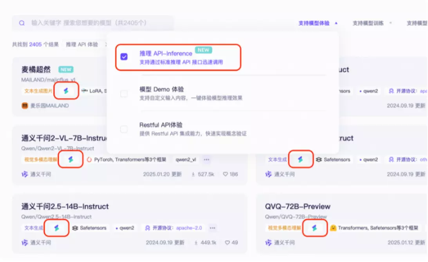Click 通义千问 logo on QVQ-72B-Preview card

point(269,242)
